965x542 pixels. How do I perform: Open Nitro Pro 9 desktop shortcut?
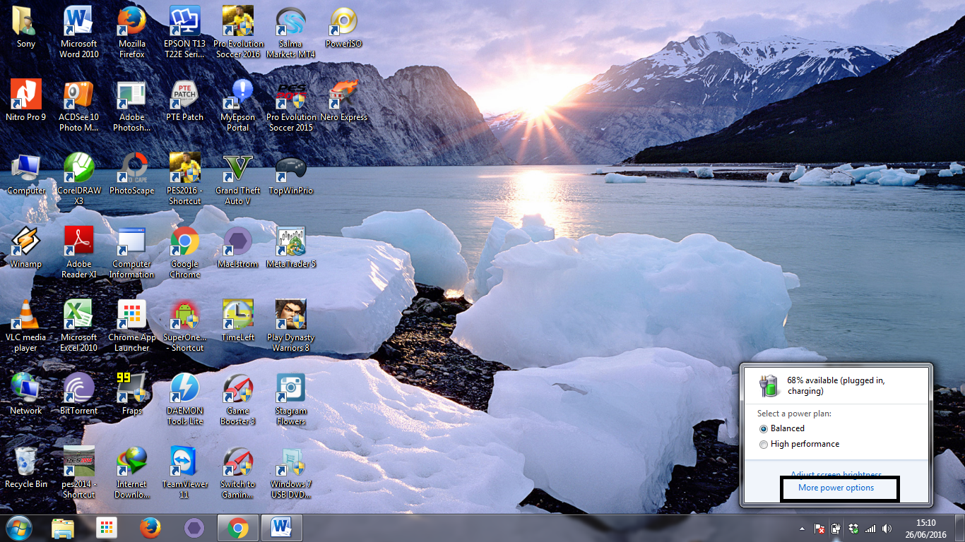pyautogui.click(x=26, y=101)
